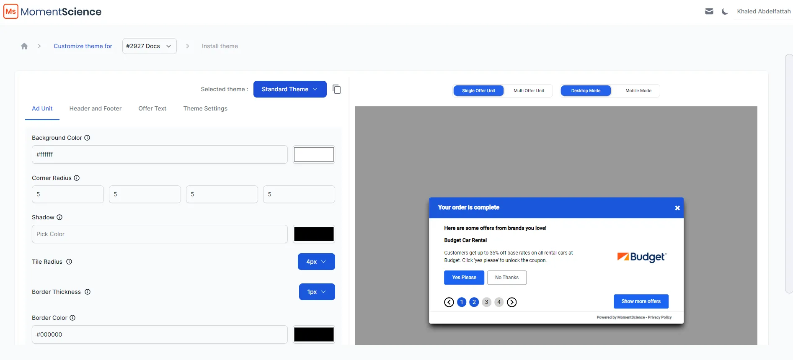Select Mobile Mode preview
793x360 pixels.
638,91
